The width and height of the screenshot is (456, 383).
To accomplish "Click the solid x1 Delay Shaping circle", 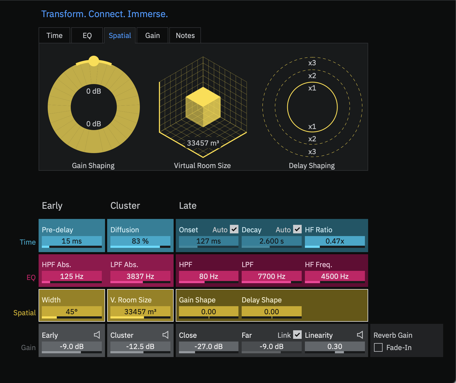I will [x=312, y=107].
